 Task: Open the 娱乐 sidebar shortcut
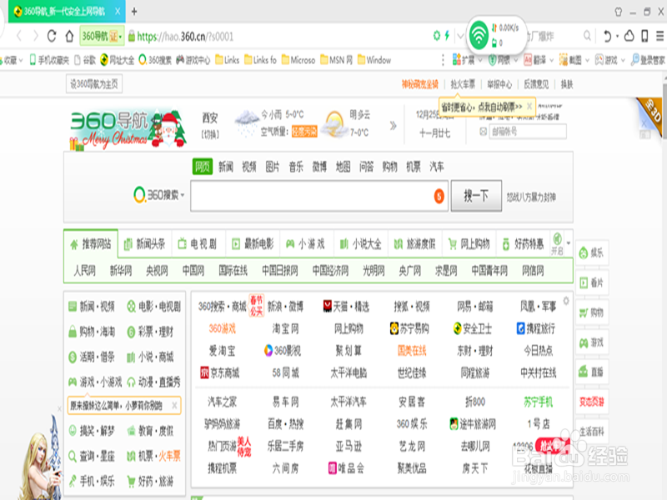[592, 253]
